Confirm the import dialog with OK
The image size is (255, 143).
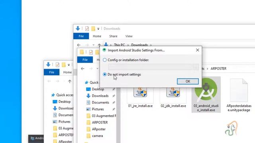tap(188, 81)
